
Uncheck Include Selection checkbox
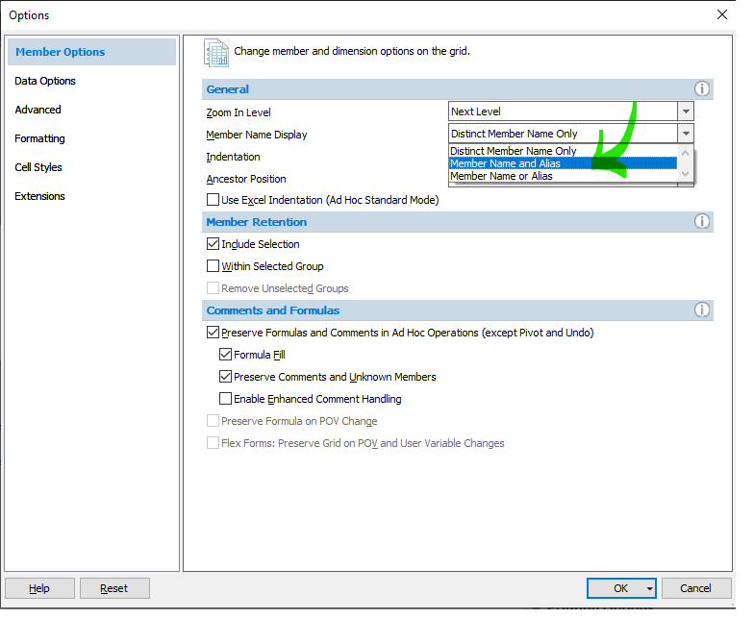(213, 244)
